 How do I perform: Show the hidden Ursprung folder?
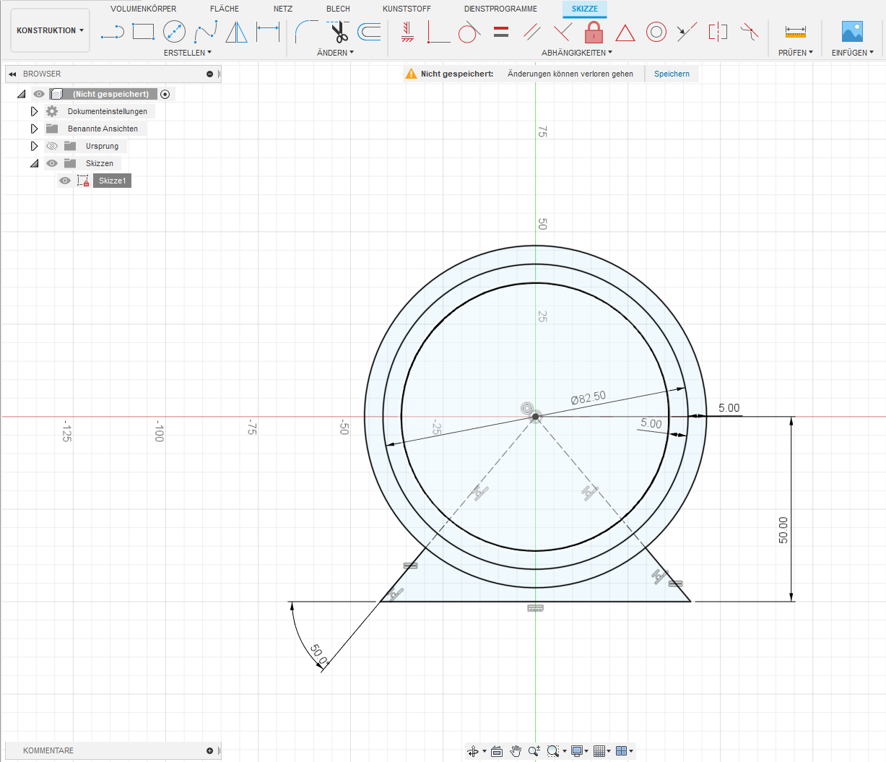(52, 146)
